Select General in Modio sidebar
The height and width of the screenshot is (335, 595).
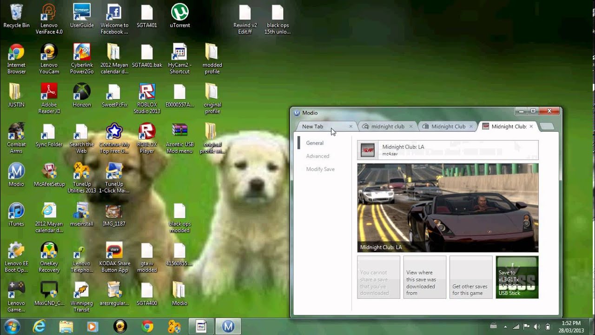click(x=315, y=143)
